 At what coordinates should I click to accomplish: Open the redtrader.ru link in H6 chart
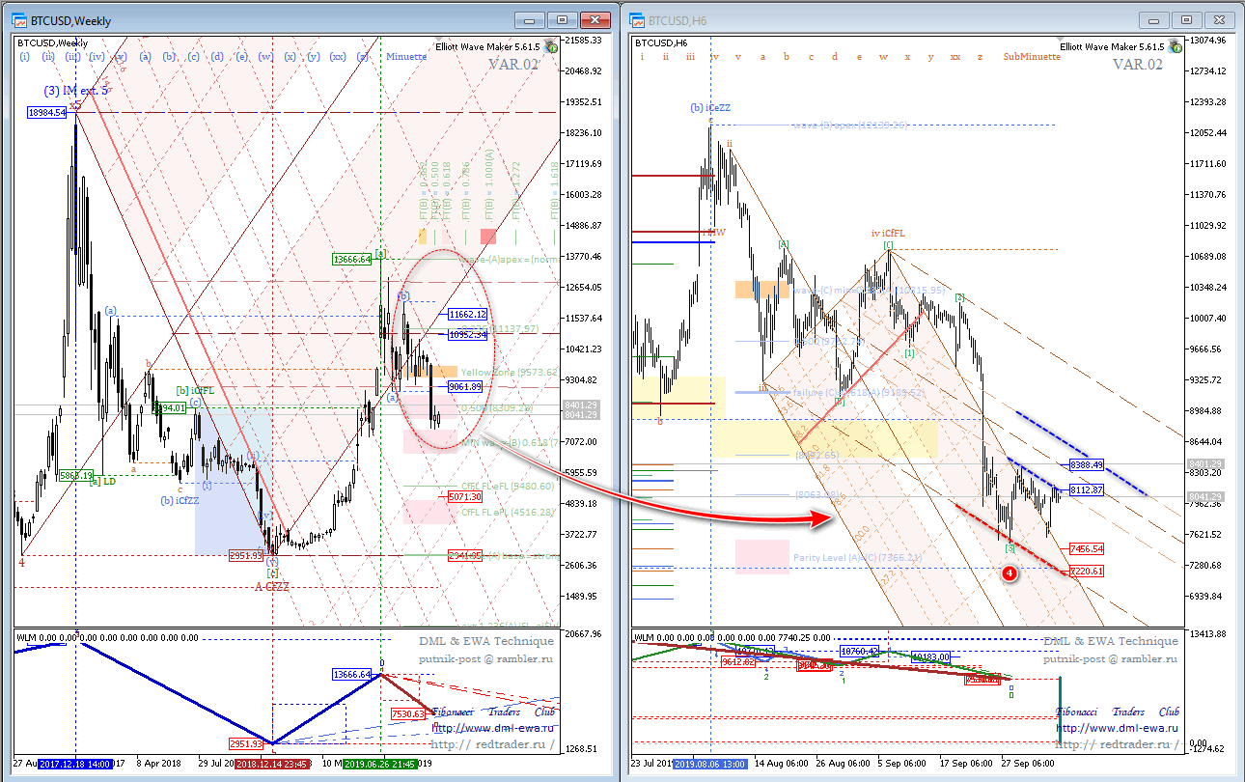pyautogui.click(x=1118, y=745)
